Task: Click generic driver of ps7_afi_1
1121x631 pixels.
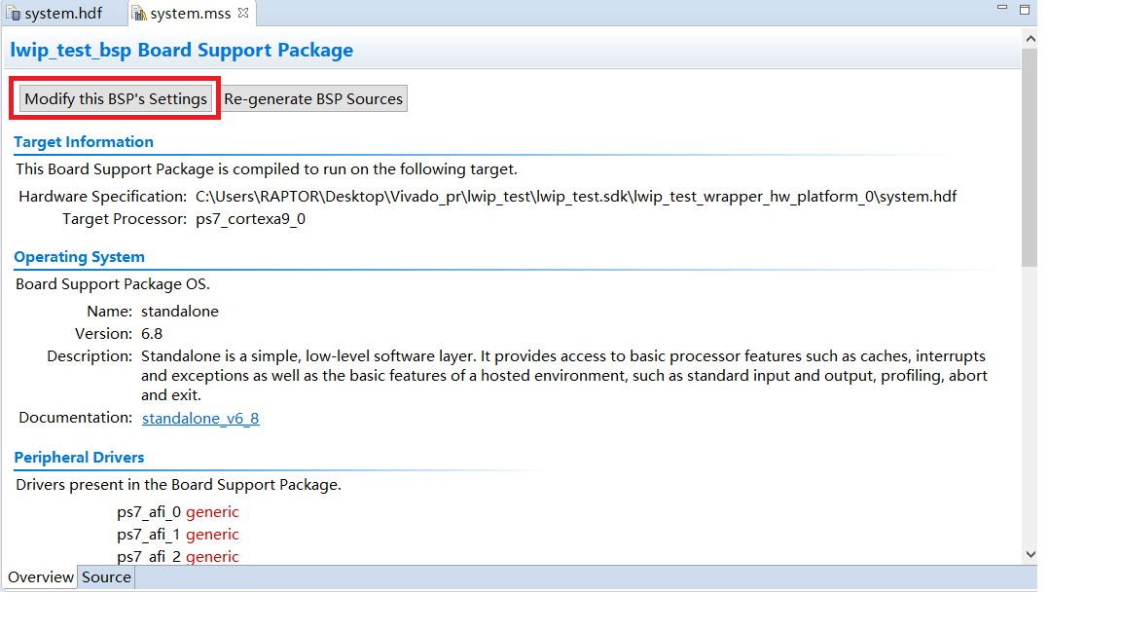Action: 212,534
